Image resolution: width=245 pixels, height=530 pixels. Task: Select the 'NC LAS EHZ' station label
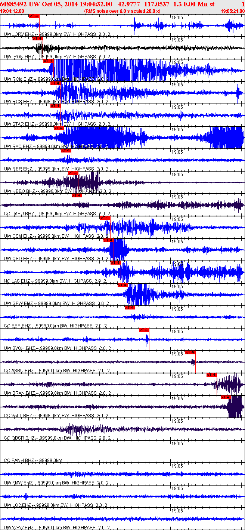pos(17,281)
